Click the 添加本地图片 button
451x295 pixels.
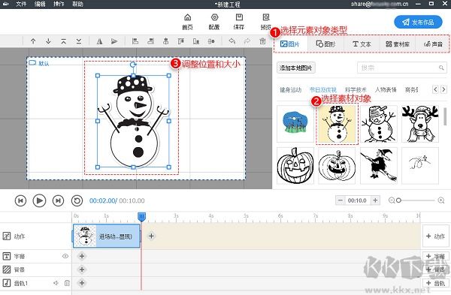(x=296, y=68)
